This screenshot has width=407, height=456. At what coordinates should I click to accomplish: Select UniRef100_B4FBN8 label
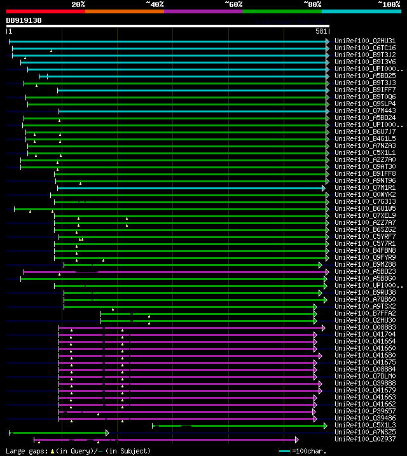[365, 250]
